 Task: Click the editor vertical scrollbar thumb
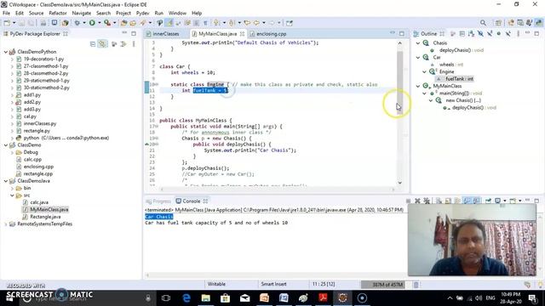point(399,82)
